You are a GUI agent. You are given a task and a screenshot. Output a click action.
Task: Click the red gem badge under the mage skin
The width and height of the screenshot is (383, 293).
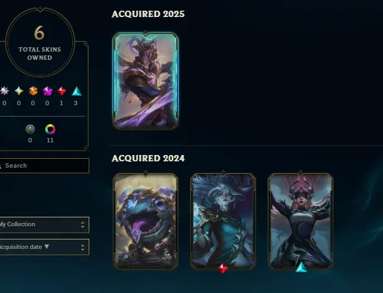click(223, 268)
